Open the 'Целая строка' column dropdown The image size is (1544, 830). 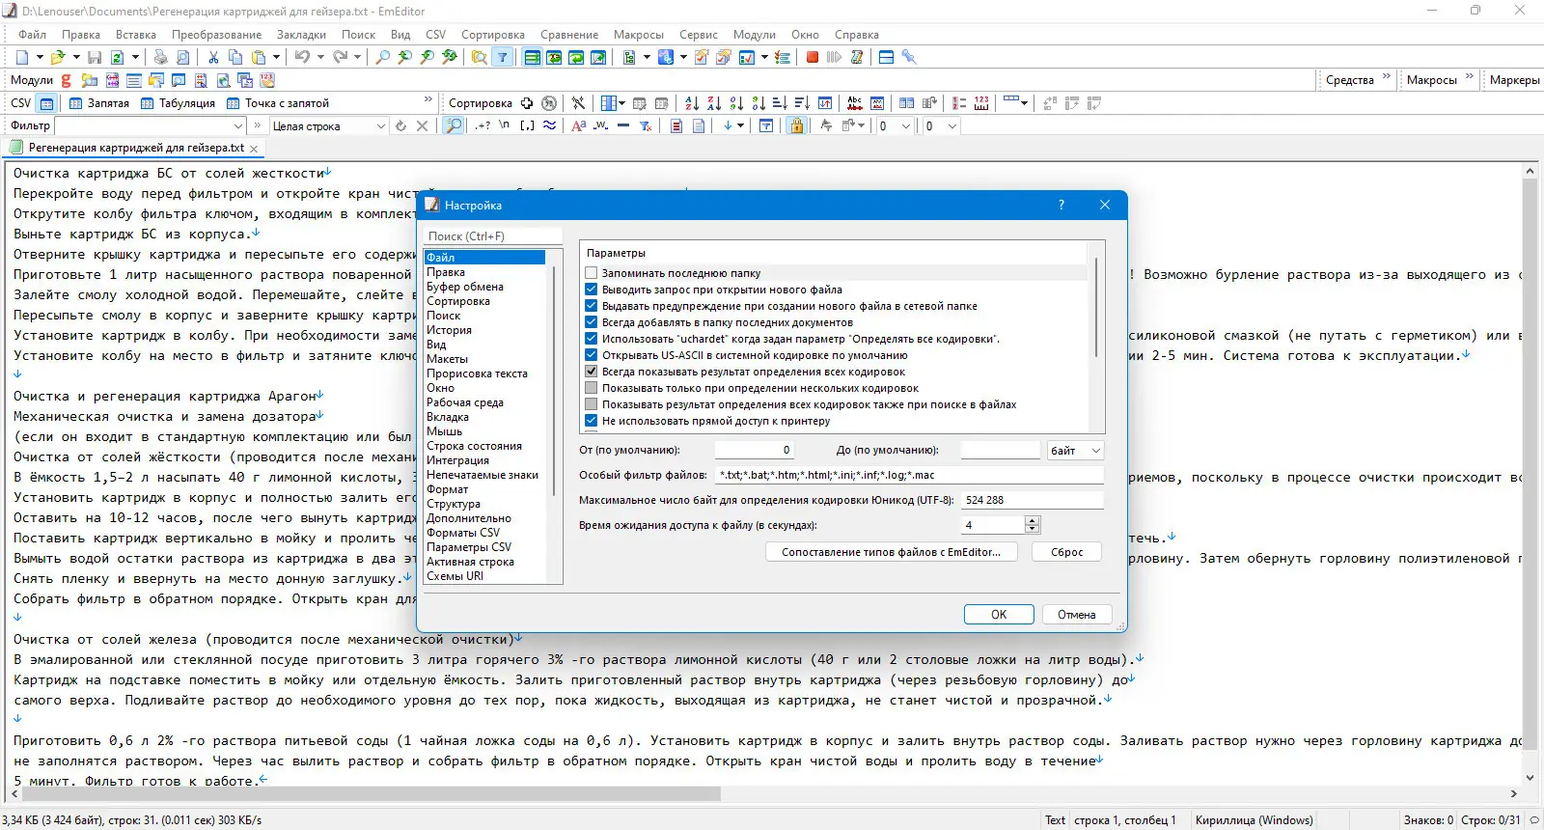[379, 126]
